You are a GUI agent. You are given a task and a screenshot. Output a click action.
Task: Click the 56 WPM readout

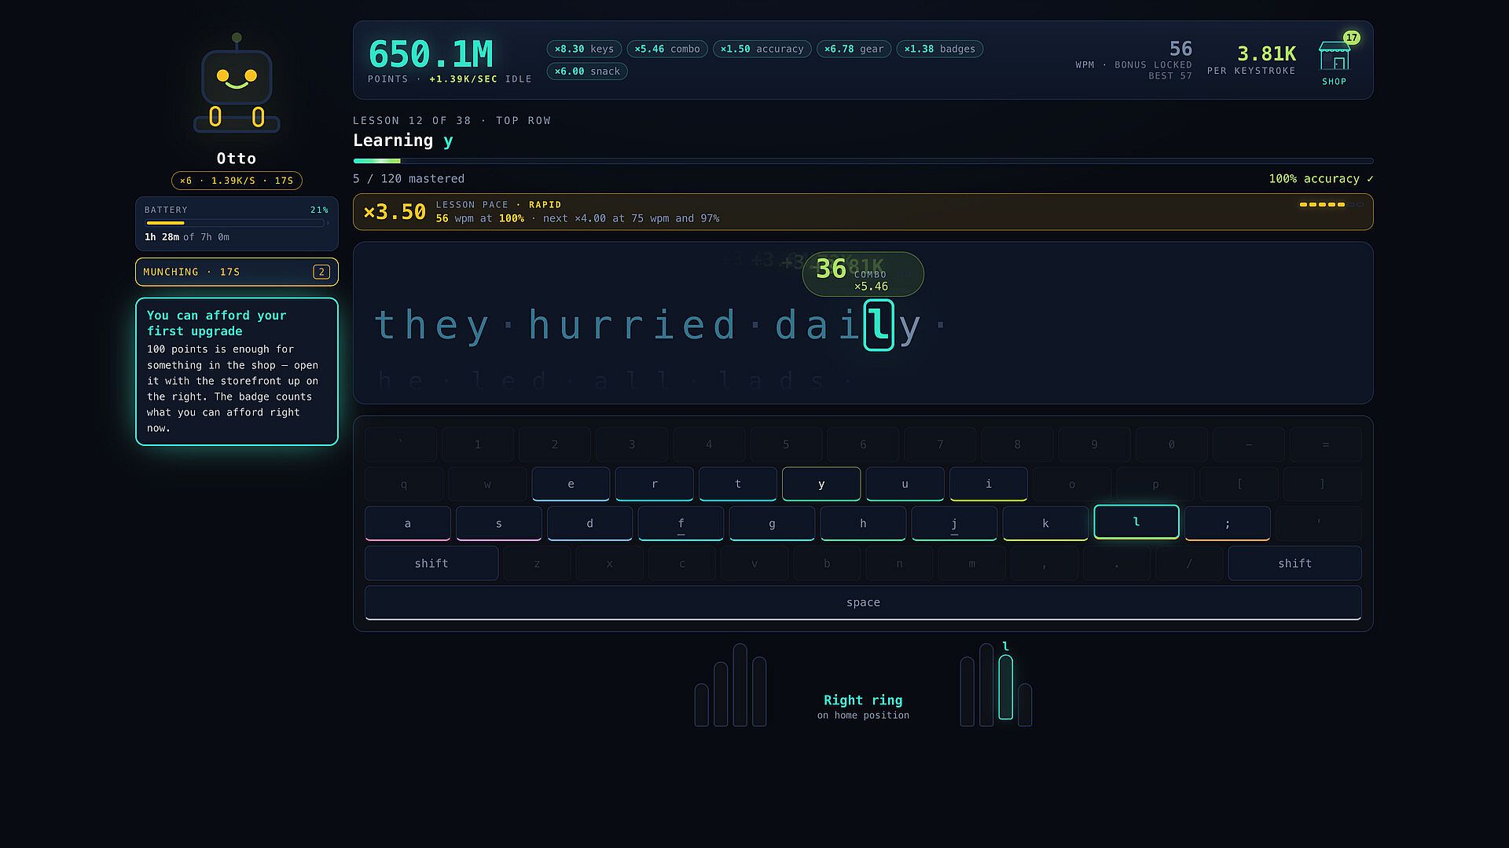(1180, 49)
